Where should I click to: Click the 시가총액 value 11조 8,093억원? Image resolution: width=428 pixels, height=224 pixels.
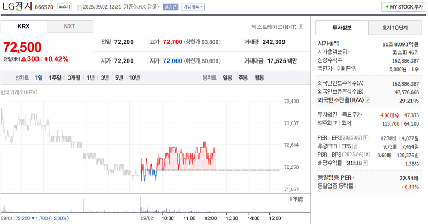pyautogui.click(x=400, y=44)
